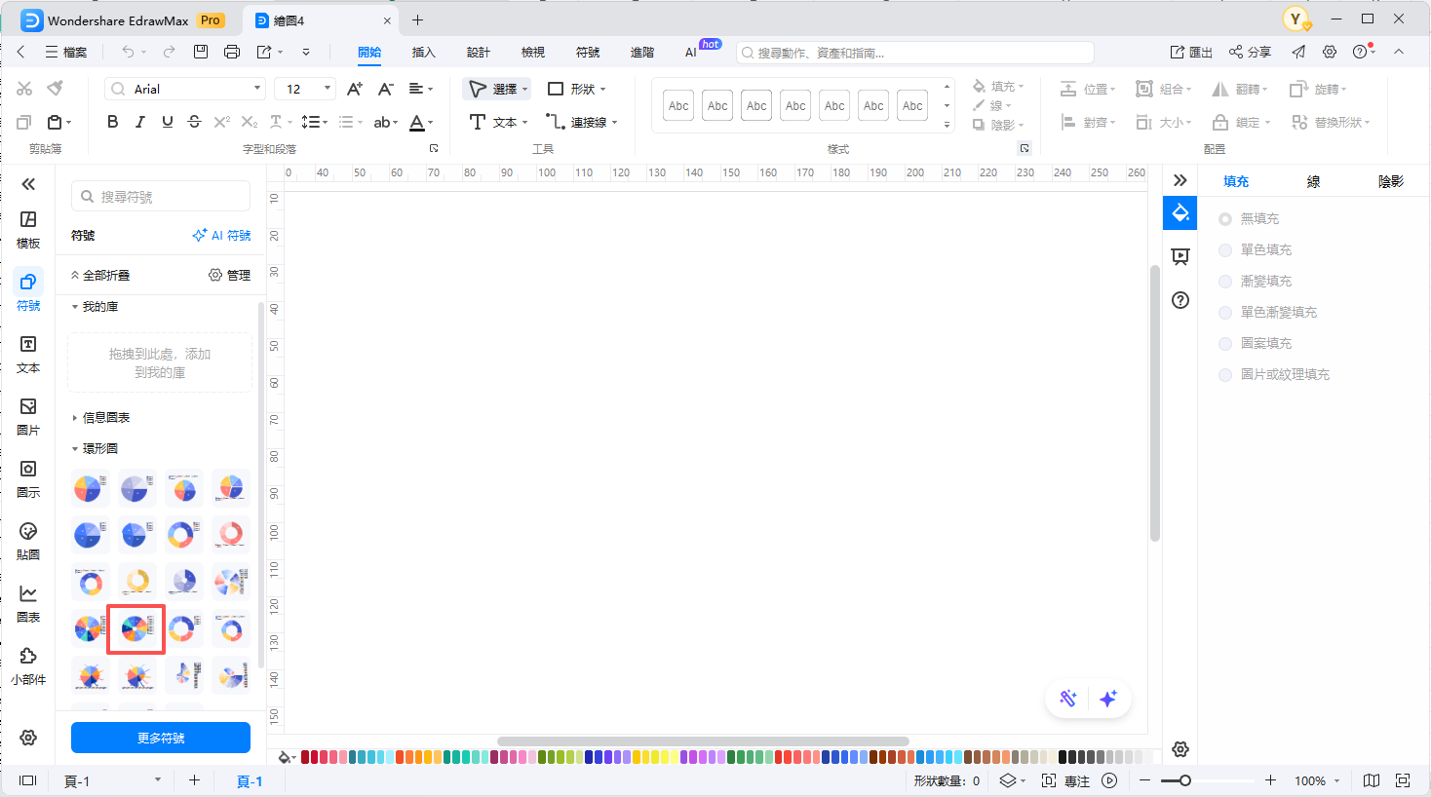
Task: Click the 更多符號 button
Action: click(x=161, y=738)
